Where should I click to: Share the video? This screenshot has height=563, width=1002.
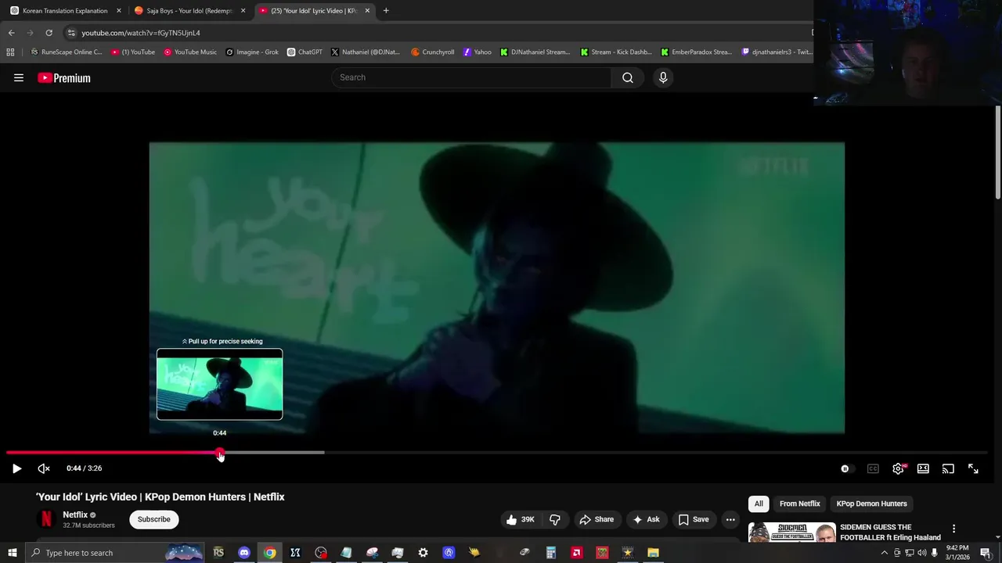(x=597, y=519)
